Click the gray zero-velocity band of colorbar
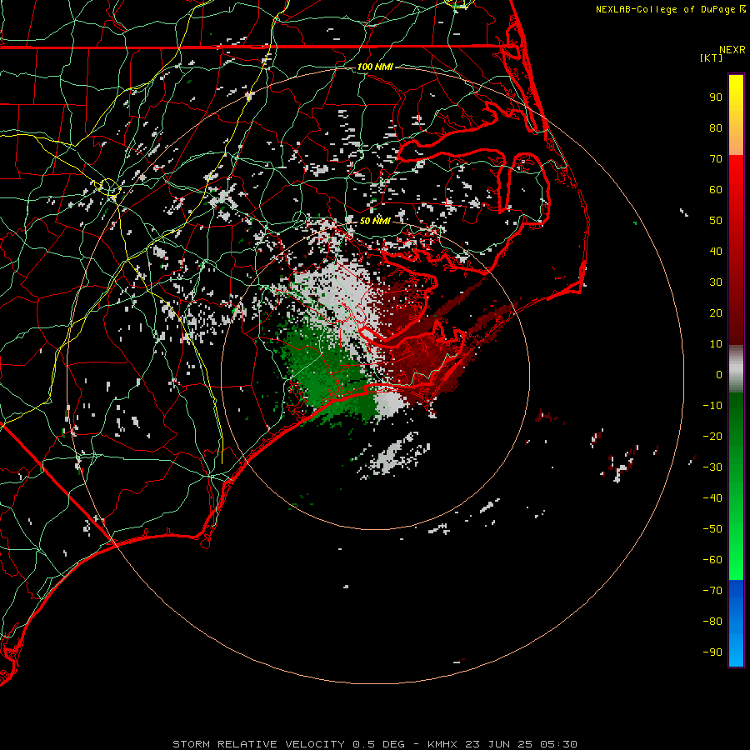 [736, 369]
